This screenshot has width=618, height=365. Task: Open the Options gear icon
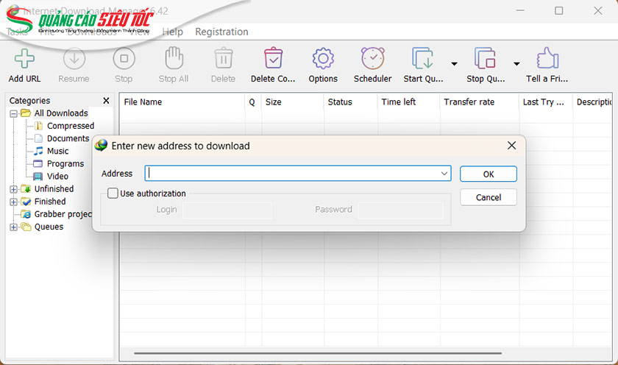tap(323, 59)
